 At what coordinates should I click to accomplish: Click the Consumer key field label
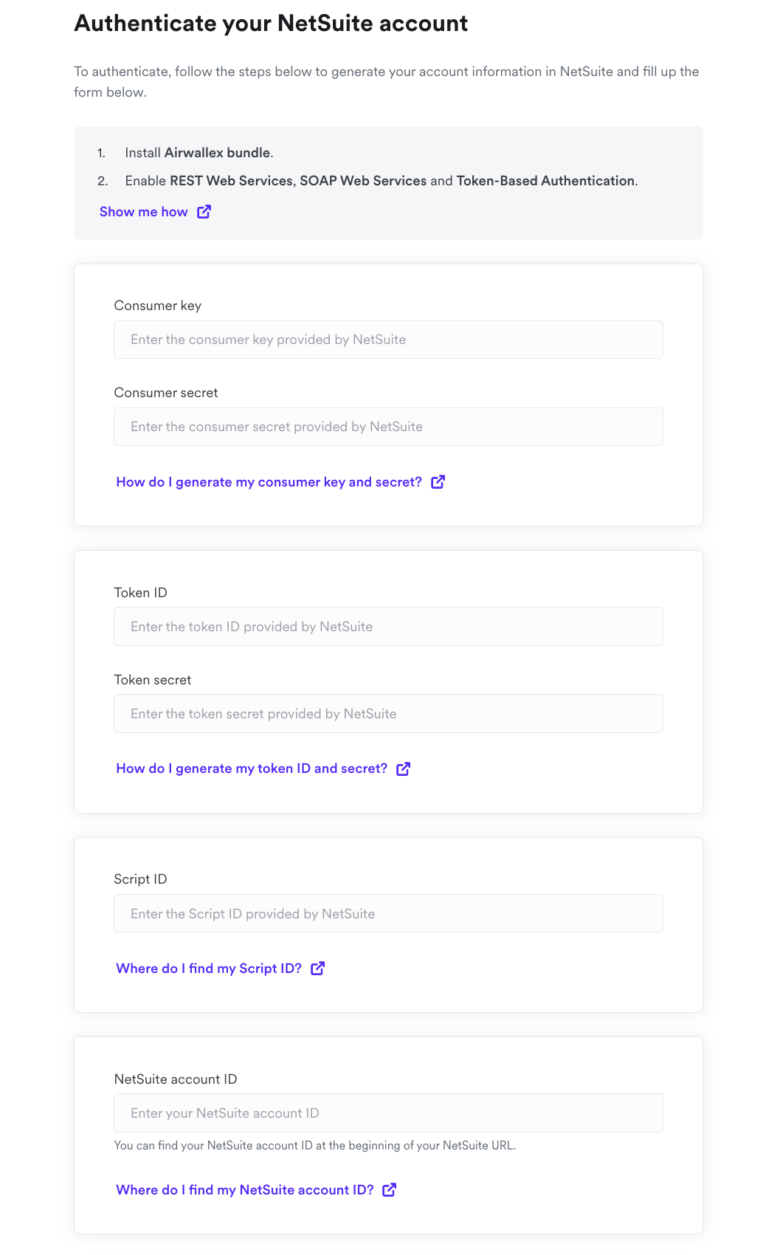[x=158, y=306]
